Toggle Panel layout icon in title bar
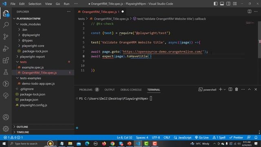Viewport: 261px width, 147px height. click(222, 4)
